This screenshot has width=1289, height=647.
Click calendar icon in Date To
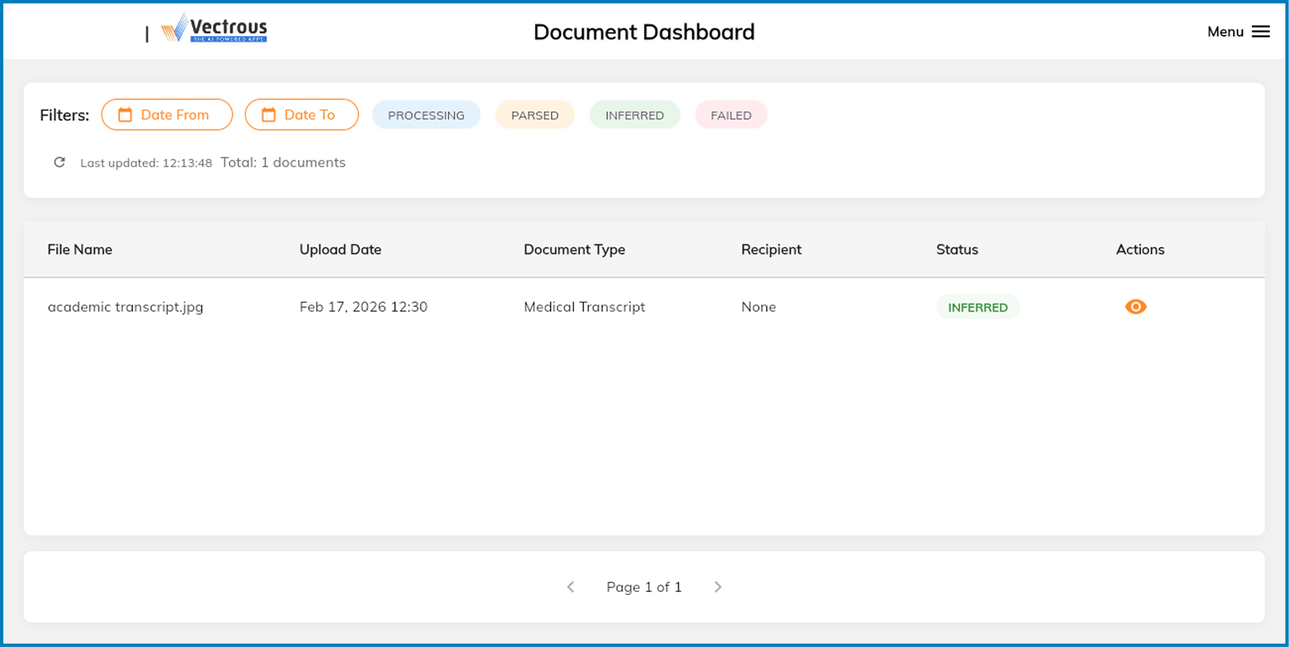[x=269, y=115]
